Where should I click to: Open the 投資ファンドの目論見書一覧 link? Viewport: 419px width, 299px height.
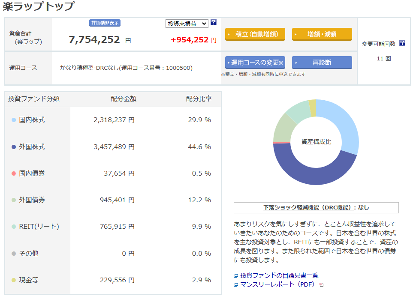pos(279,275)
